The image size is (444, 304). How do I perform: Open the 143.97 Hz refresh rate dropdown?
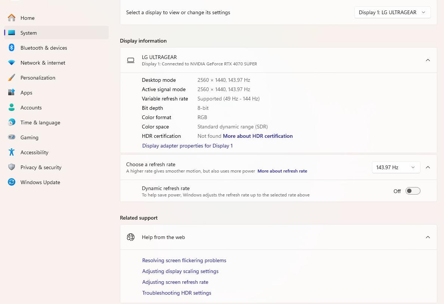[396, 167]
